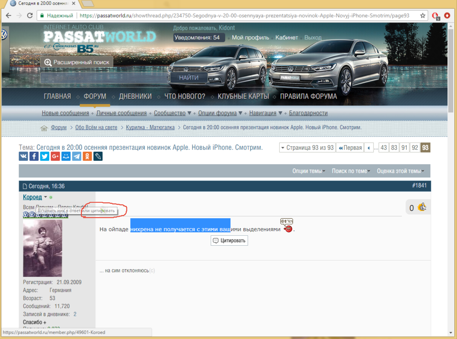Screen dimensions: 457x339
Task: Click the НАЙТИ search button
Action: coord(189,77)
